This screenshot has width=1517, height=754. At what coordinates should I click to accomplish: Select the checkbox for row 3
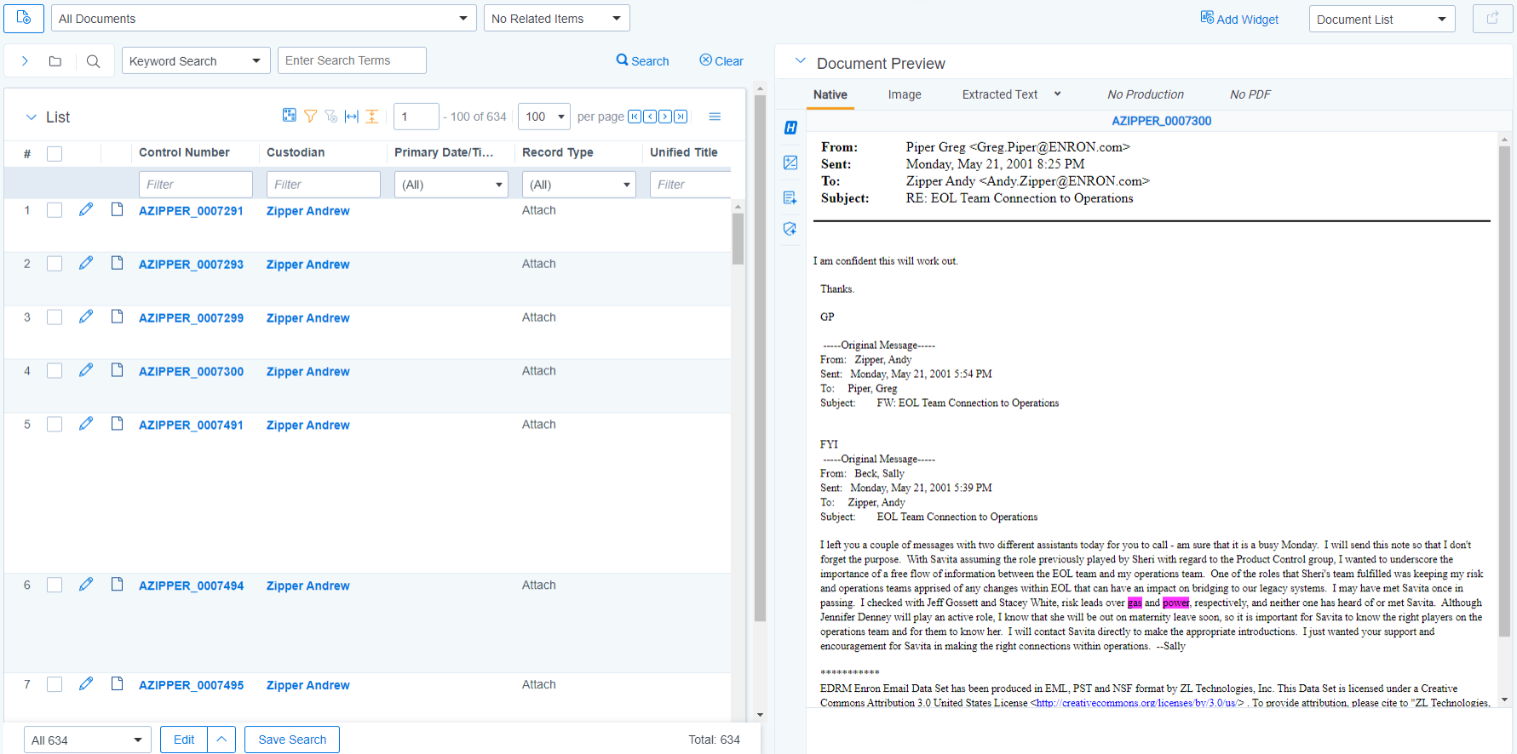[x=55, y=317]
